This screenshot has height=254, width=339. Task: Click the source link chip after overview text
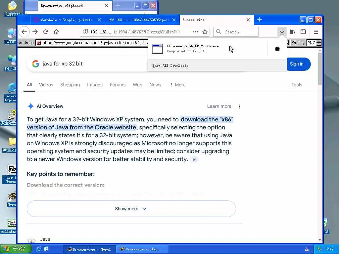[x=194, y=159]
